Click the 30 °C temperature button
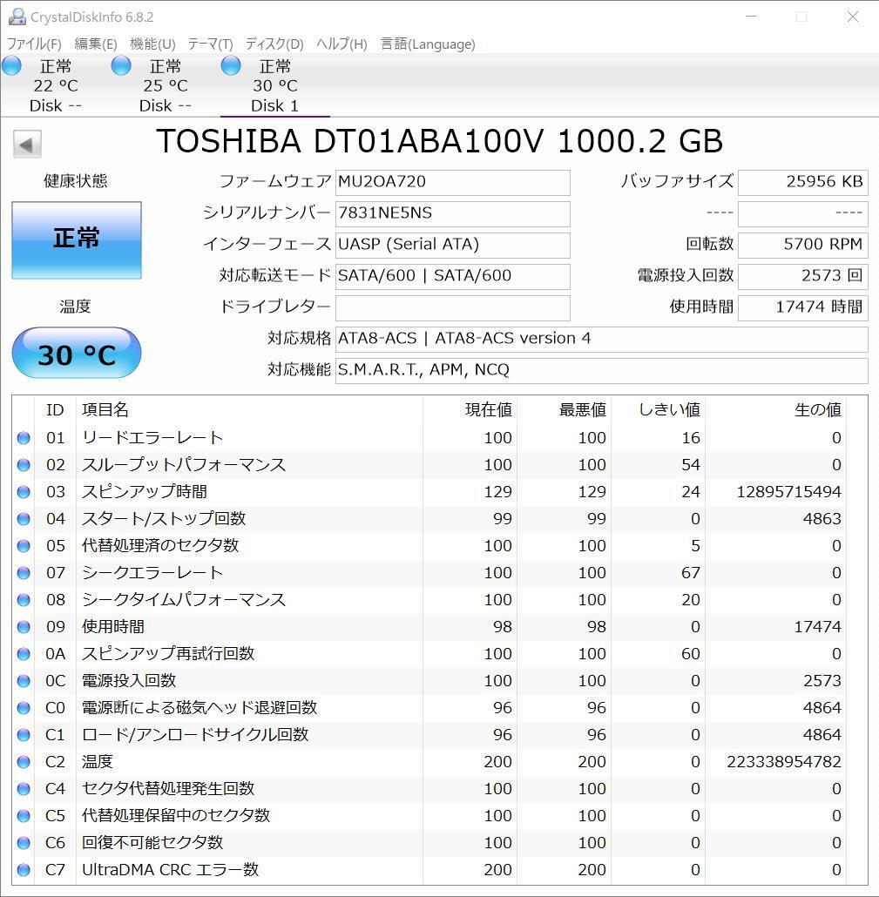 (x=77, y=353)
